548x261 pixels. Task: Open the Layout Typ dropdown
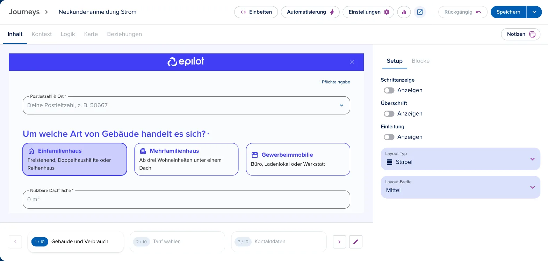[x=460, y=159]
